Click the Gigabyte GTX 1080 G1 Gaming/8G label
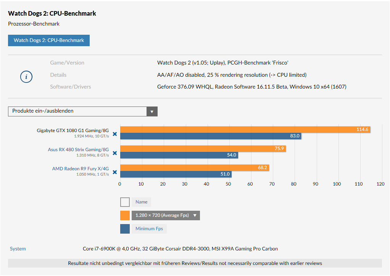This screenshot has width=390, height=276. tap(73, 130)
